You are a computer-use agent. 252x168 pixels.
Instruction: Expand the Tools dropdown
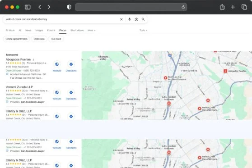pyautogui.click(x=143, y=30)
